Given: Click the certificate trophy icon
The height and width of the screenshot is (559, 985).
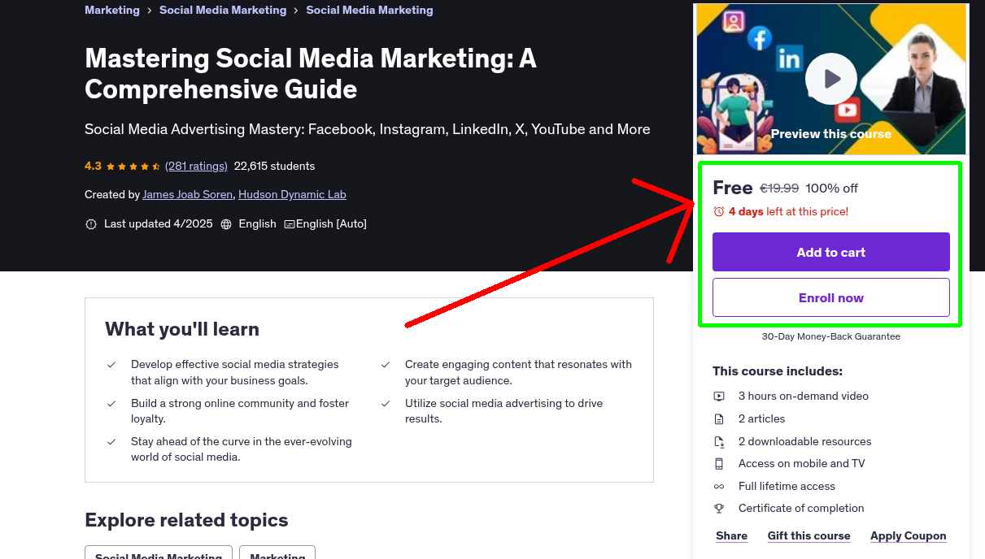Looking at the screenshot, I should (x=719, y=509).
